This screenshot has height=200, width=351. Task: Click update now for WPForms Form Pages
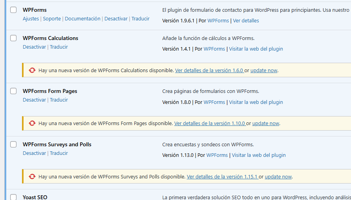(x=266, y=123)
